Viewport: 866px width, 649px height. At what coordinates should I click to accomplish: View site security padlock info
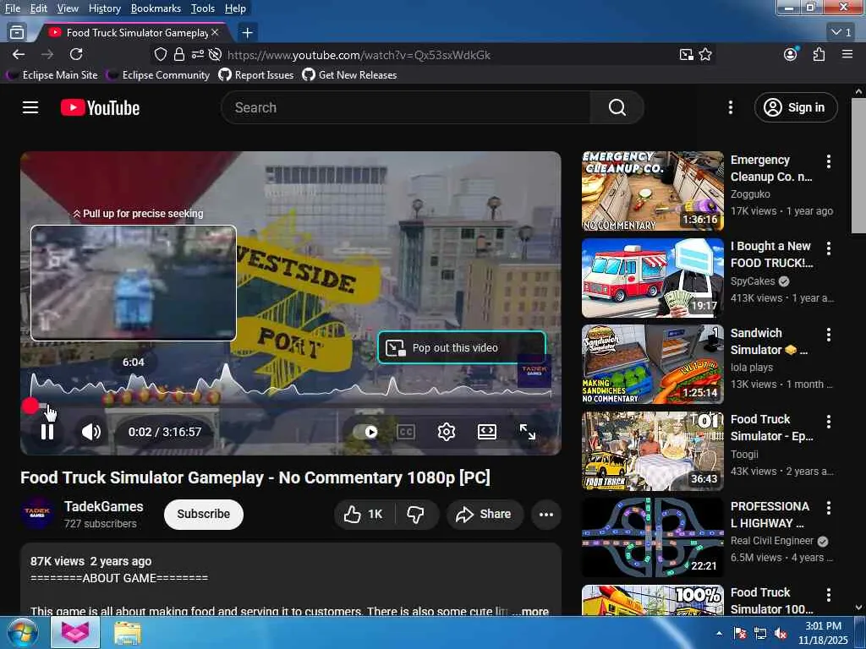[179, 54]
